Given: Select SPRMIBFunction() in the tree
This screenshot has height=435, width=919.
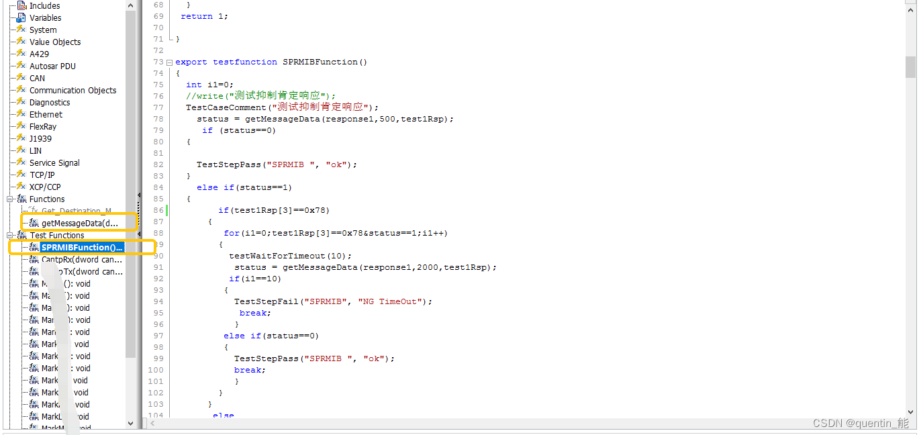Looking at the screenshot, I should 79,247.
